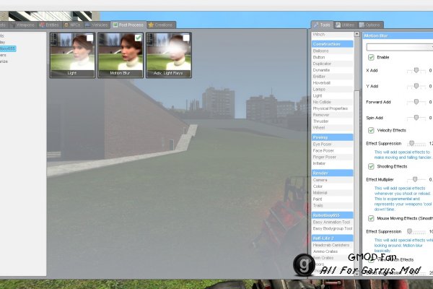Screen dimensions: 433x289
Task: Adjust the X Add slider handle
Action: click(416, 70)
